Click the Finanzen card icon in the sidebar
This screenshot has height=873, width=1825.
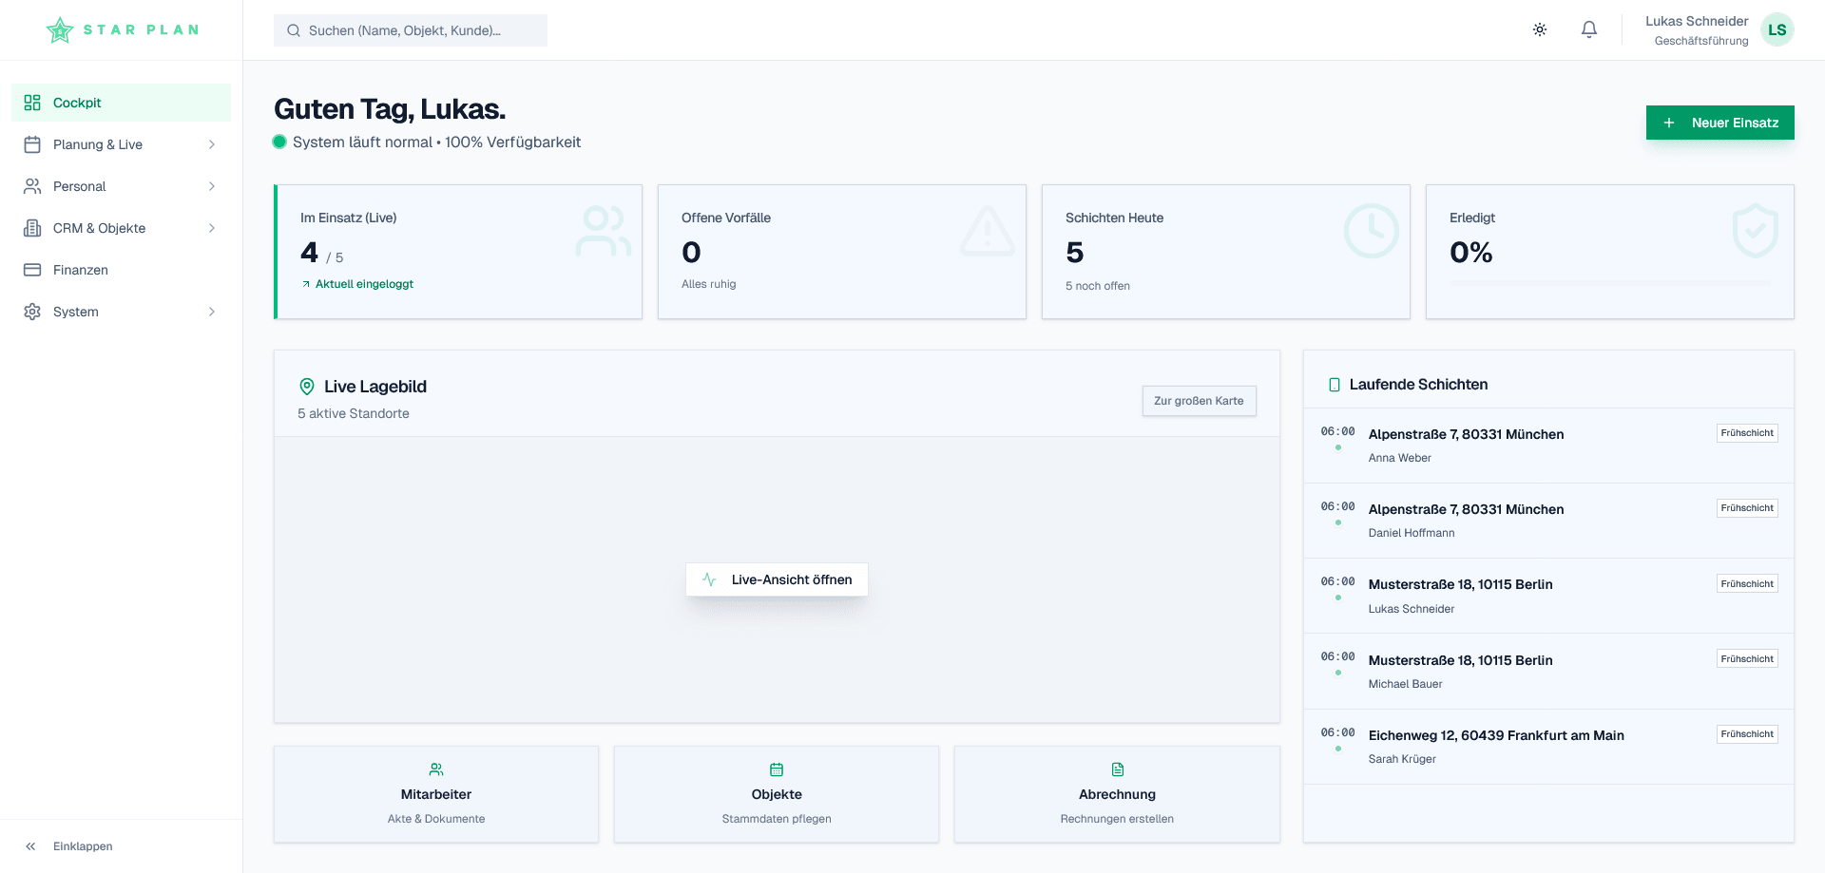click(x=33, y=269)
